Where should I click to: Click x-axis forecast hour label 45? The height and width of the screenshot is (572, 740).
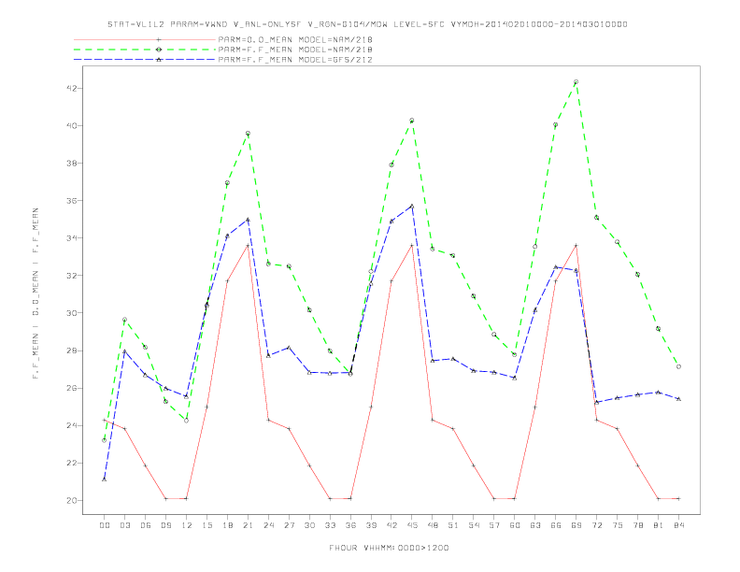coord(412,525)
